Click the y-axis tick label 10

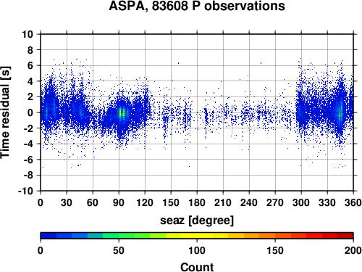[x=28, y=34]
